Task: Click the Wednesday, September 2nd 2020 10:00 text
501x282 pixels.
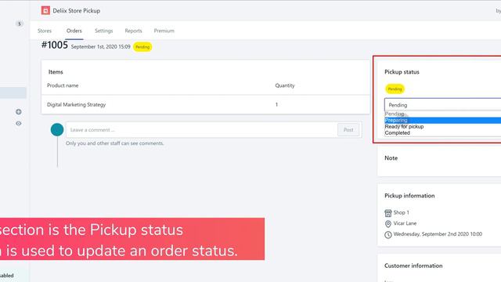Action: coord(438,234)
